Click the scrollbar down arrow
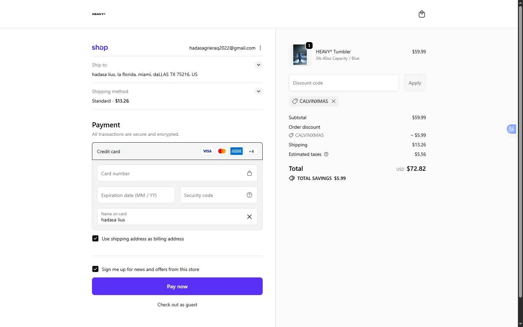Screen dimensions: 523x327 (520, 324)
